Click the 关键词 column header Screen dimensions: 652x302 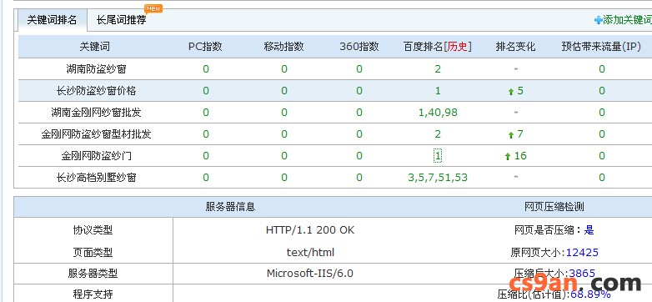pyautogui.click(x=95, y=47)
